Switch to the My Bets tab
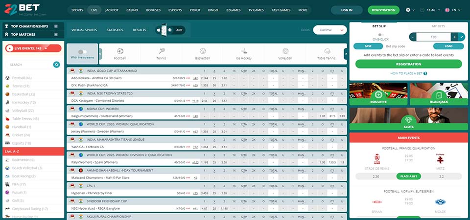This screenshot has height=220, width=470. point(439,26)
